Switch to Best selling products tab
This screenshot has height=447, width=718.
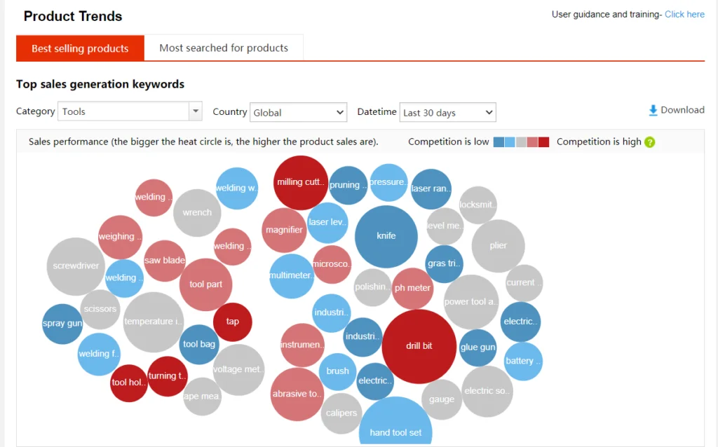coord(80,48)
